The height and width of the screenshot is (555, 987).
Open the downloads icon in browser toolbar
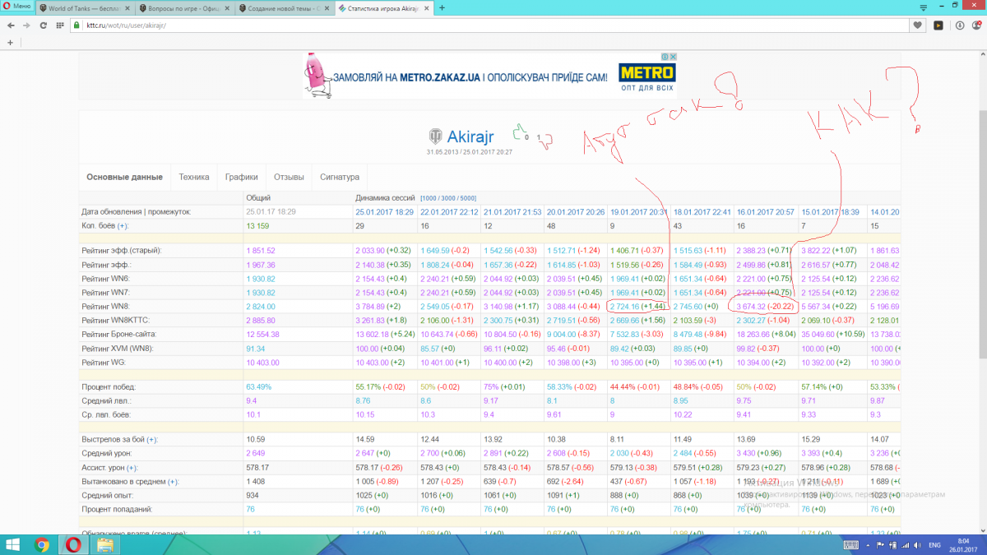click(960, 25)
